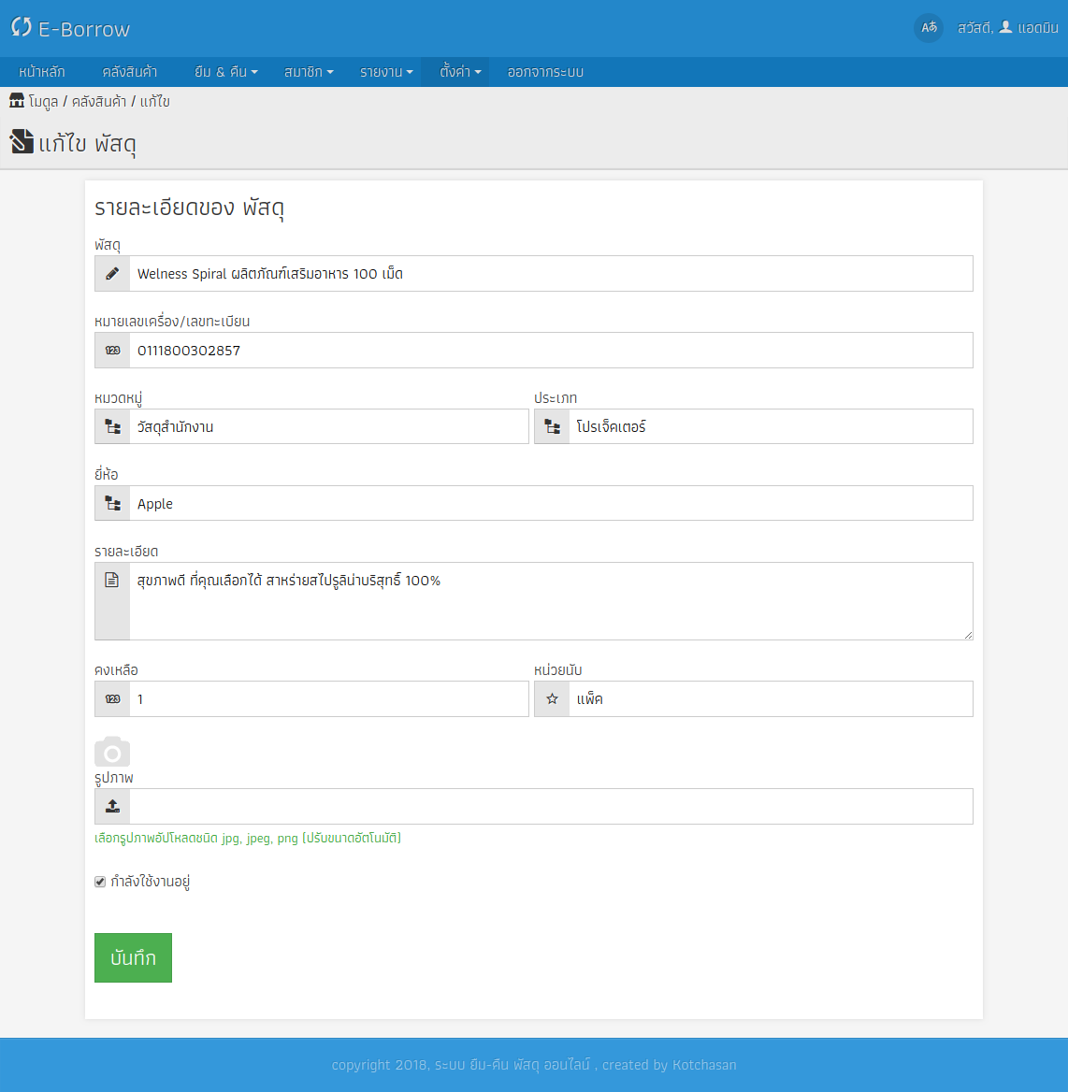Viewport: 1068px width, 1092px height.
Task: Click the document icon in รายละเอียด field
Action: pyautogui.click(x=112, y=580)
